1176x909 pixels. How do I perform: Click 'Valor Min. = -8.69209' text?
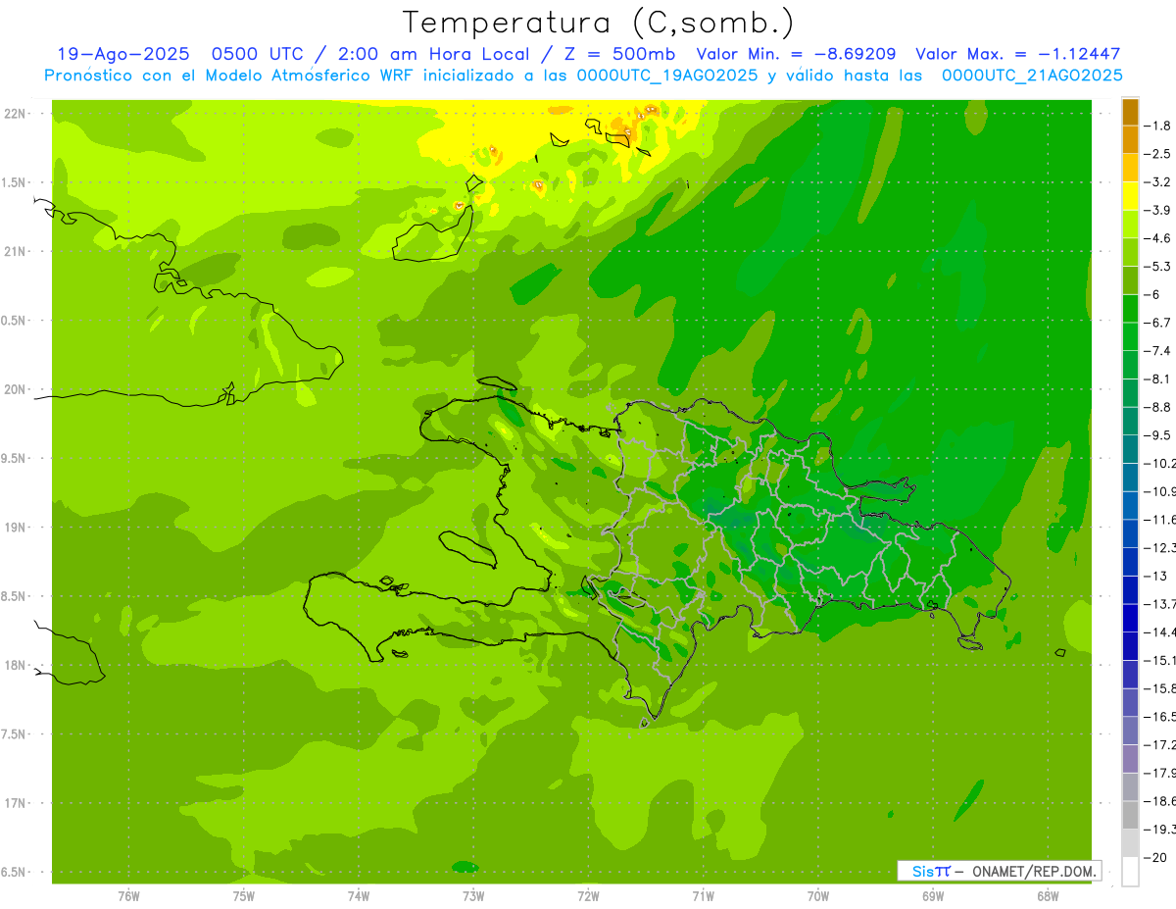click(x=796, y=55)
